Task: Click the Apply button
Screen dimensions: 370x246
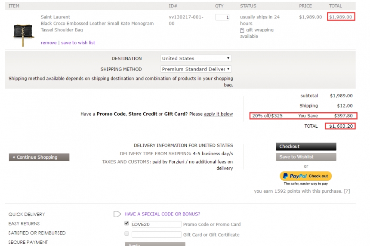Action: tap(155, 244)
